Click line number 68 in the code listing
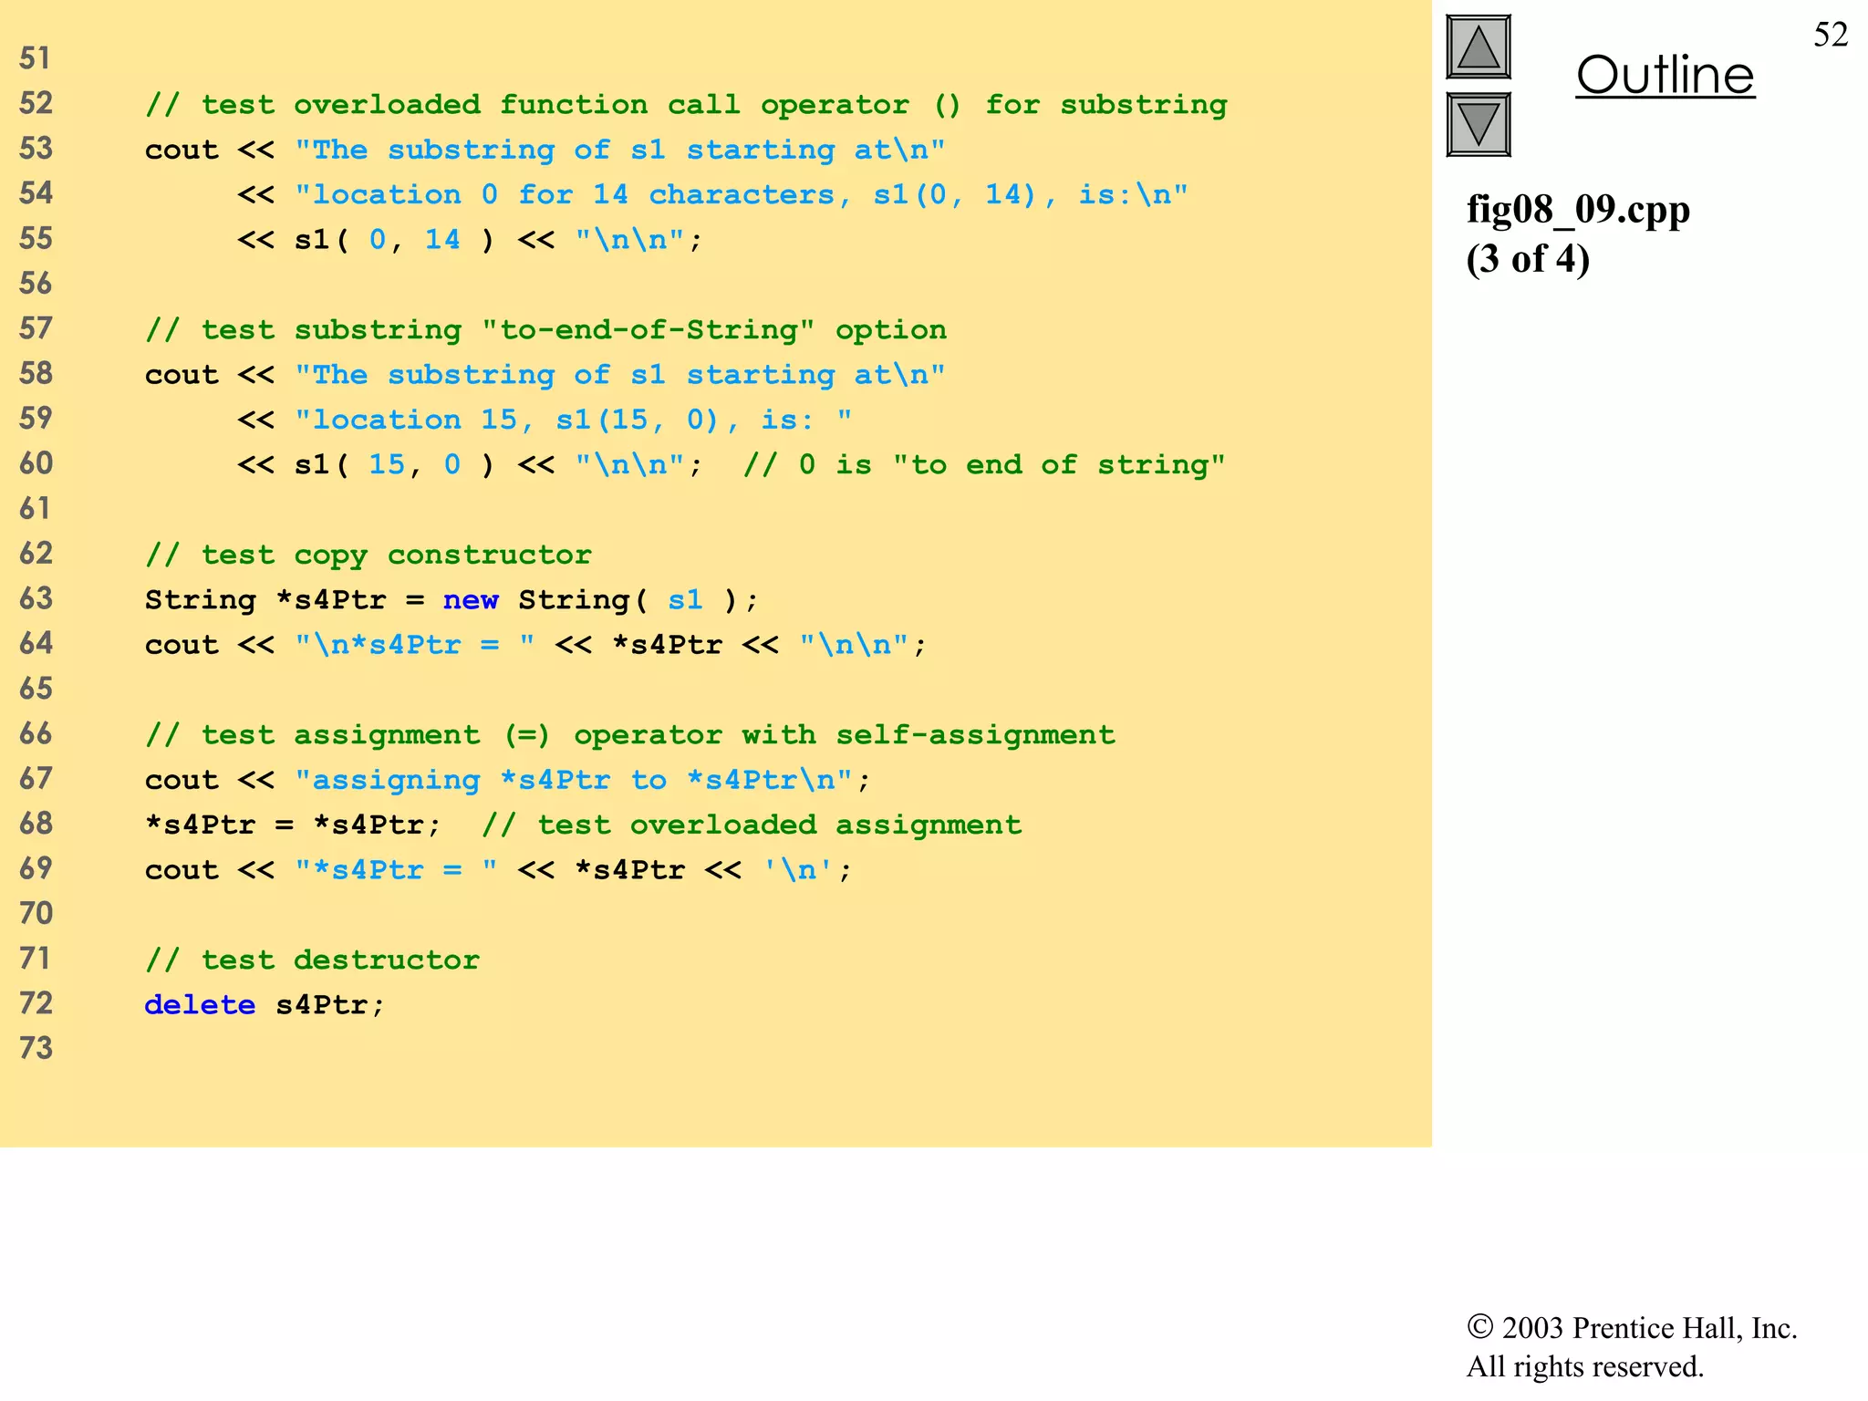This screenshot has width=1868, height=1401. [36, 824]
